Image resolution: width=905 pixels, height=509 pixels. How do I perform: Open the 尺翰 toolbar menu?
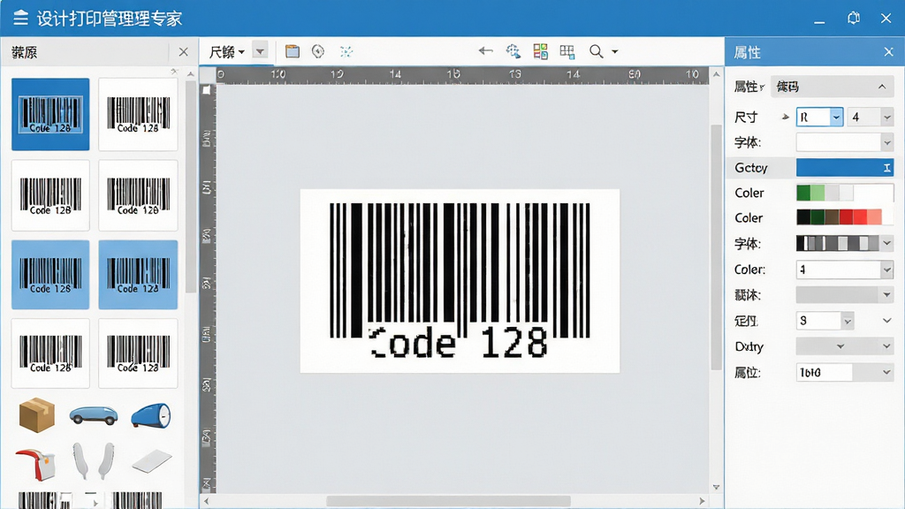point(227,52)
